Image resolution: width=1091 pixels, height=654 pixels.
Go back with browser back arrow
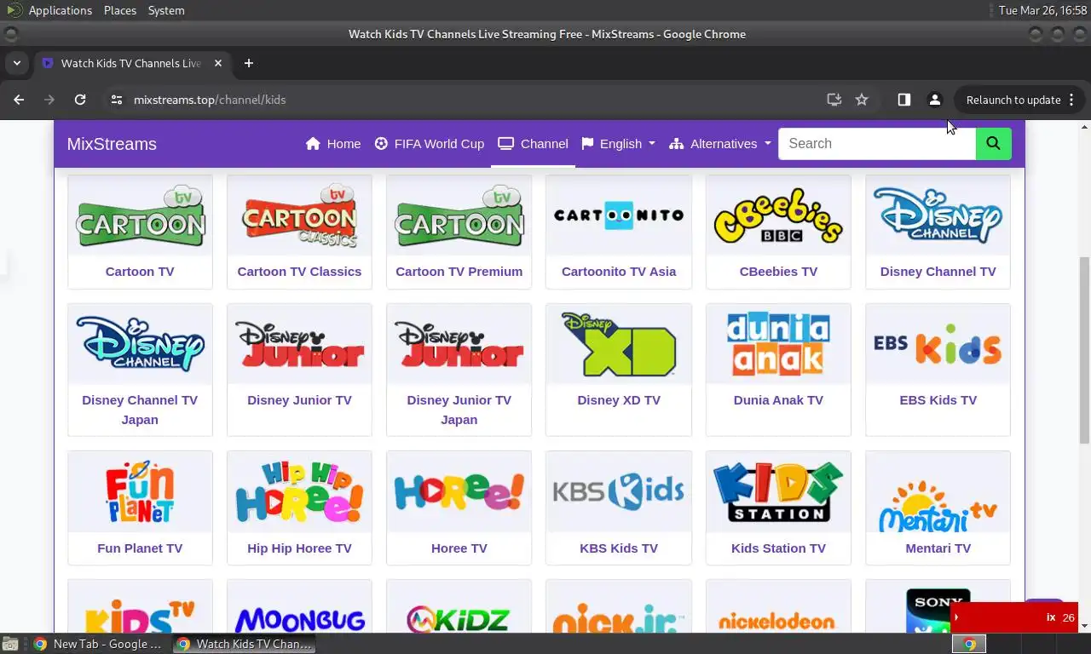[19, 100]
